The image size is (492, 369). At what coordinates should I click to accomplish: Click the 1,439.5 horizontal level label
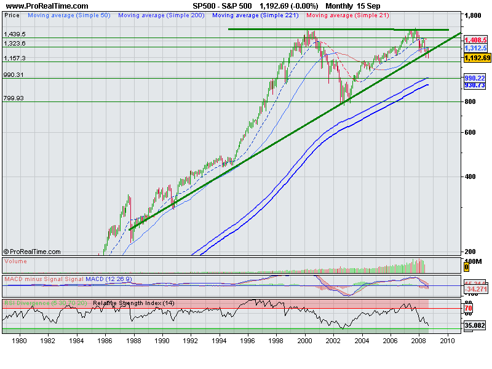(x=14, y=34)
